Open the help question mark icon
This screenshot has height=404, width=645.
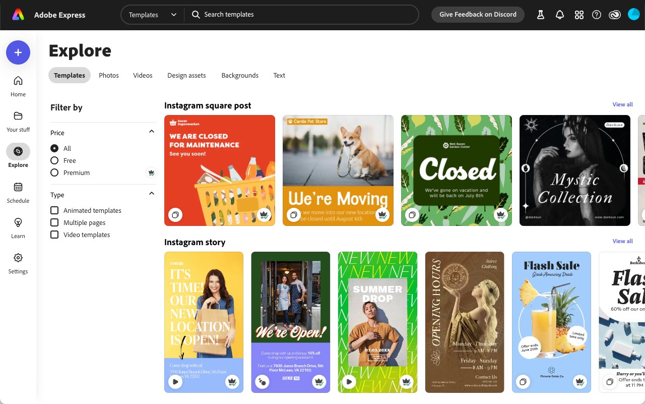[x=597, y=15]
